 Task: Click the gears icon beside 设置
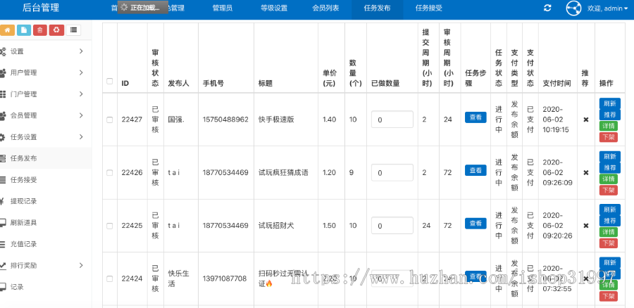3,51
